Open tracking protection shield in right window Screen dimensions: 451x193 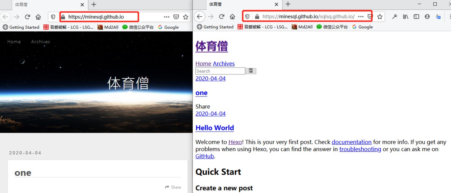click(248, 17)
